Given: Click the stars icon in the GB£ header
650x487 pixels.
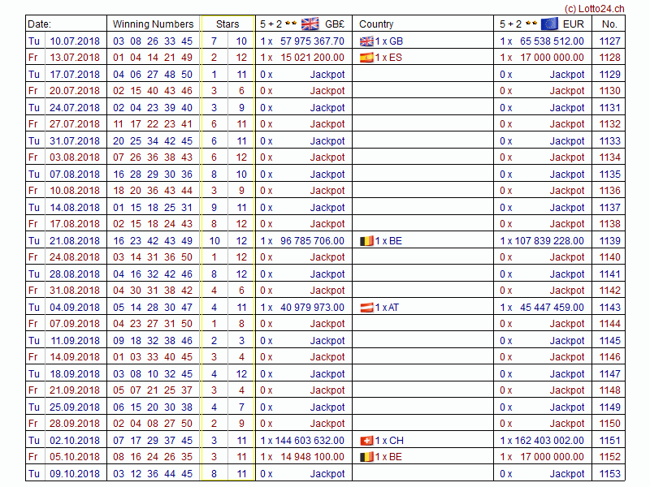Looking at the screenshot, I should pos(290,24).
